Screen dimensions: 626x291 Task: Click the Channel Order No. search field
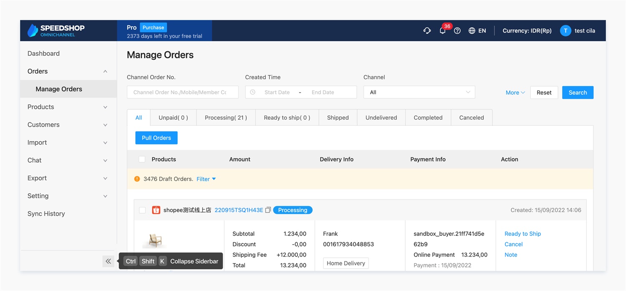(x=182, y=92)
